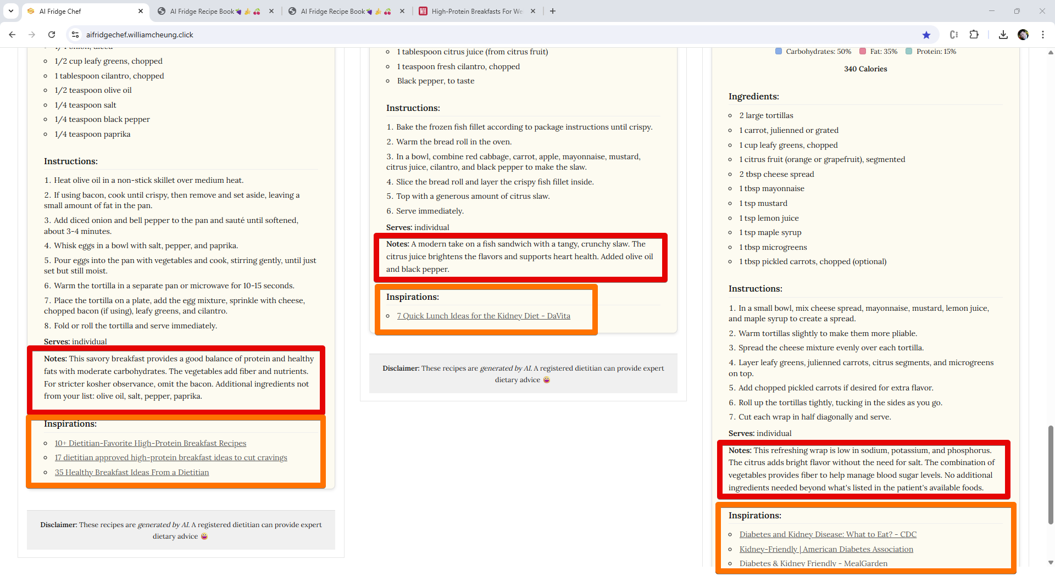Image resolution: width=1055 pixels, height=576 pixels.
Task: Close the second AI Fridge Recipe Book tab
Action: 402,11
